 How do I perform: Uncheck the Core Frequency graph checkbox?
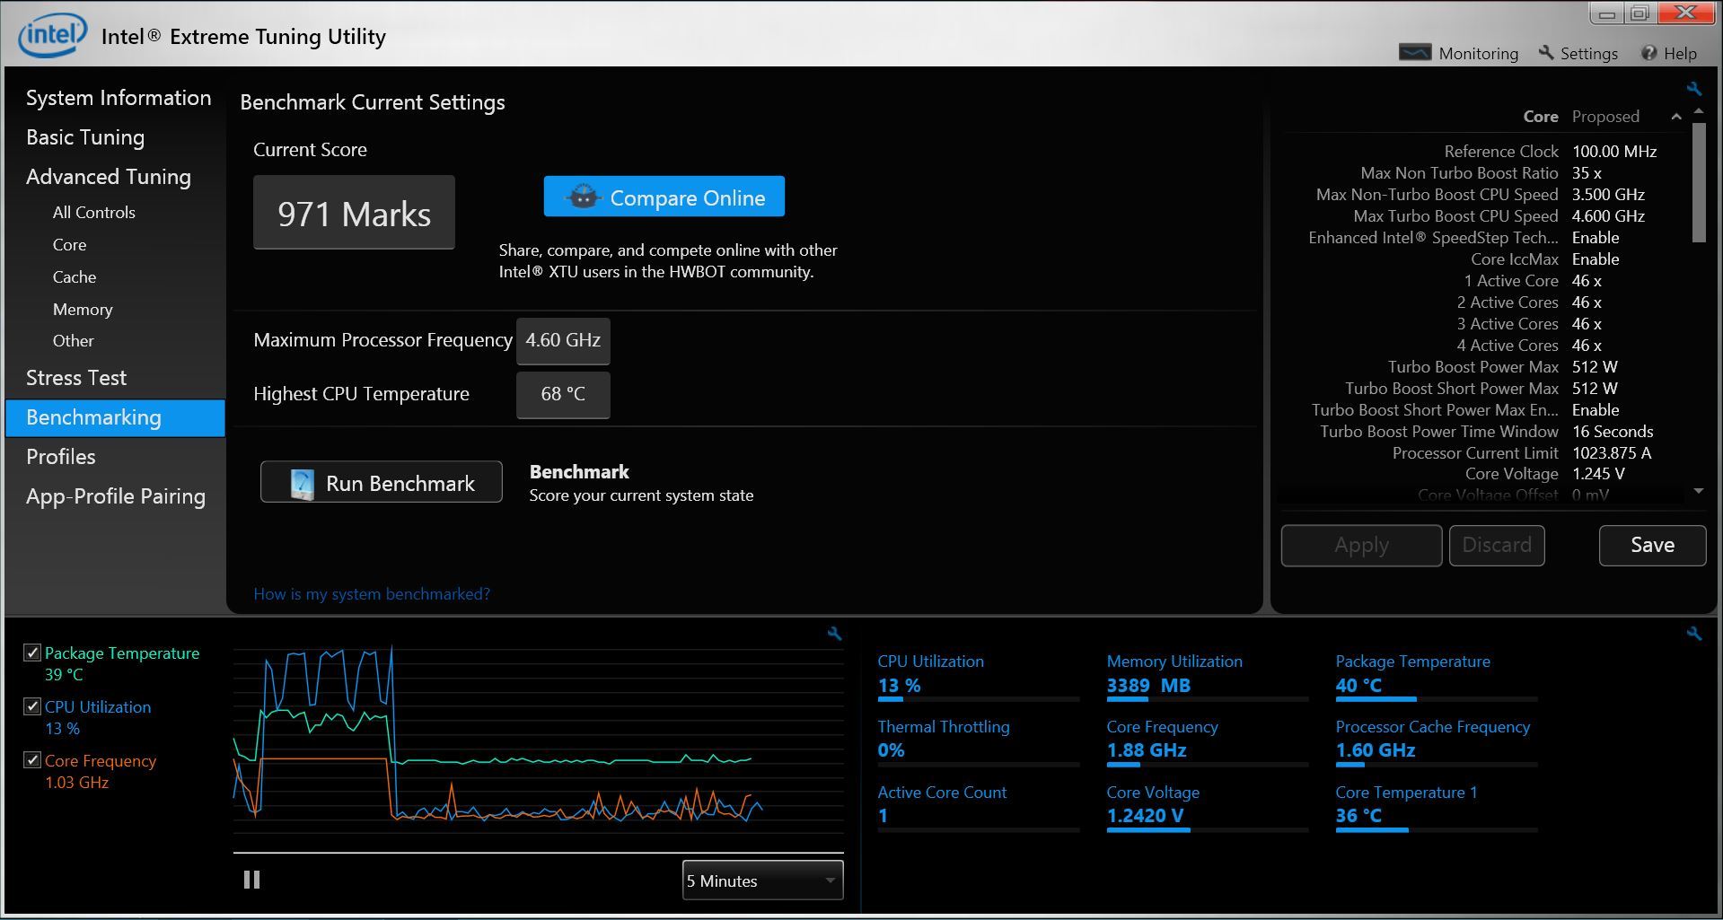click(32, 760)
